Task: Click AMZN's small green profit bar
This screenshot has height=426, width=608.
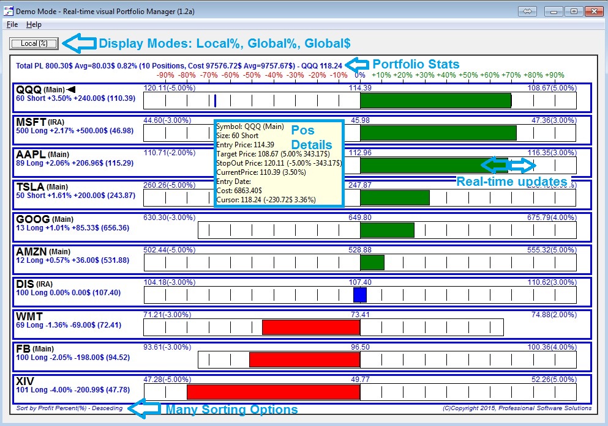Action: pyautogui.click(x=372, y=263)
